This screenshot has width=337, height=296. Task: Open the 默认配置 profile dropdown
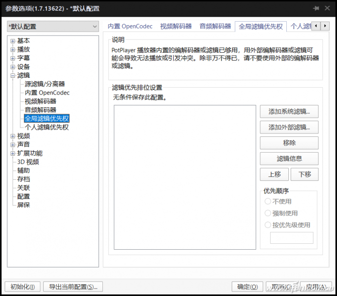[x=53, y=27]
